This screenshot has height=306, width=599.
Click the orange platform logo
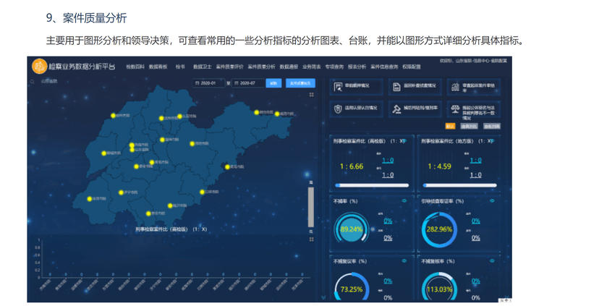pyautogui.click(x=39, y=67)
